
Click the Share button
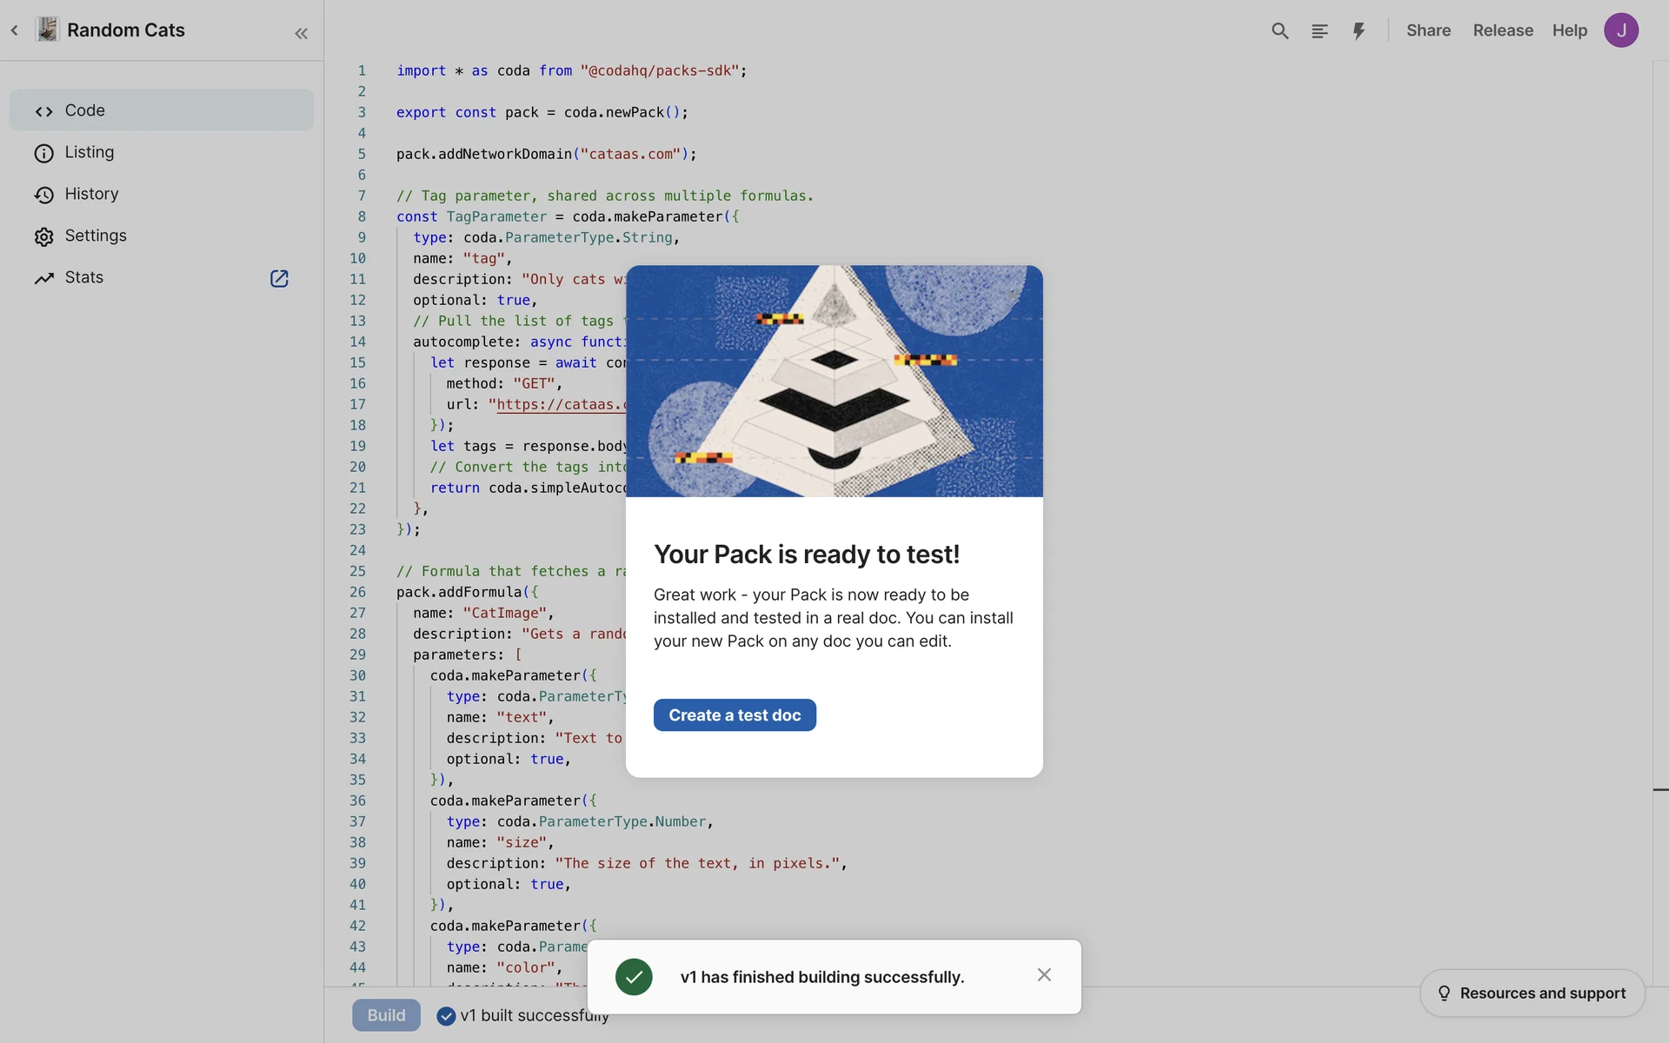click(1428, 30)
